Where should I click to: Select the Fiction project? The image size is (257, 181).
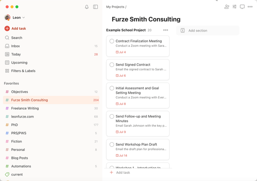click(x=51, y=141)
